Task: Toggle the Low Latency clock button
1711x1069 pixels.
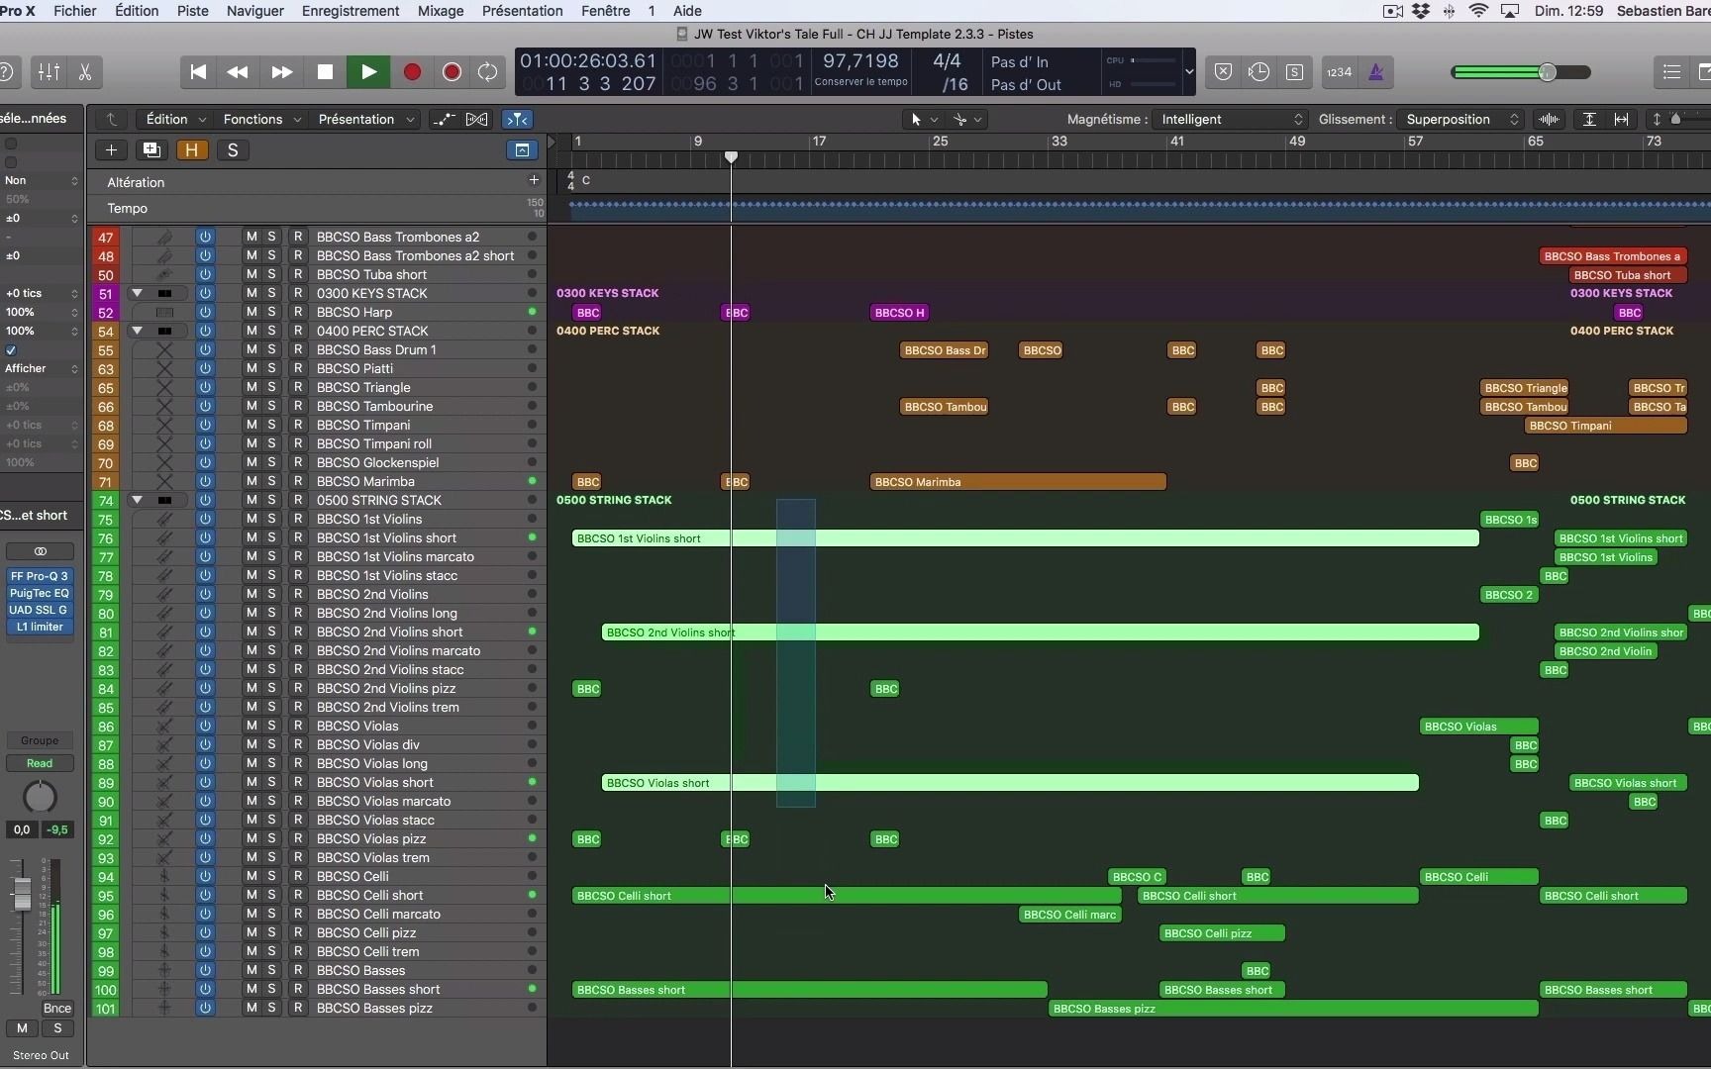Action: (1258, 72)
